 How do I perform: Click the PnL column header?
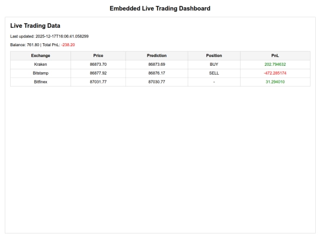275,56
